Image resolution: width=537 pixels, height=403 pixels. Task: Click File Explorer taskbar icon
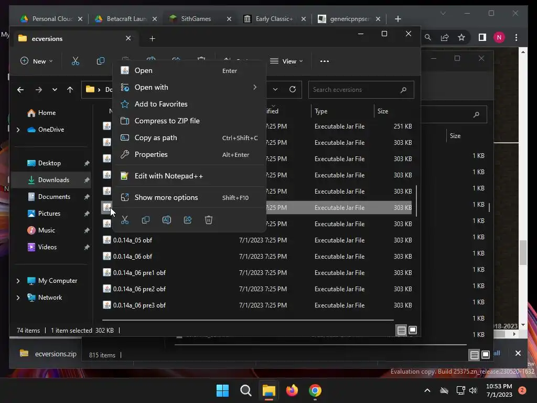click(269, 390)
